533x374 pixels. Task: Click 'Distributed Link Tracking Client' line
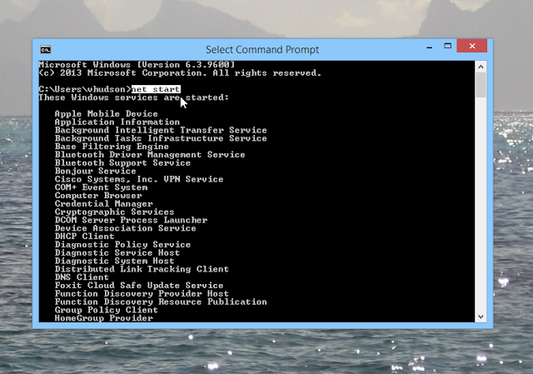click(x=142, y=269)
